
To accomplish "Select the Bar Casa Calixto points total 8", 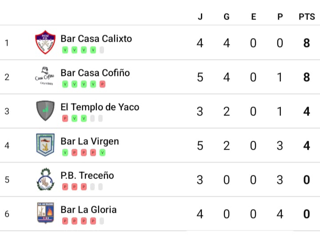I will point(307,43).
